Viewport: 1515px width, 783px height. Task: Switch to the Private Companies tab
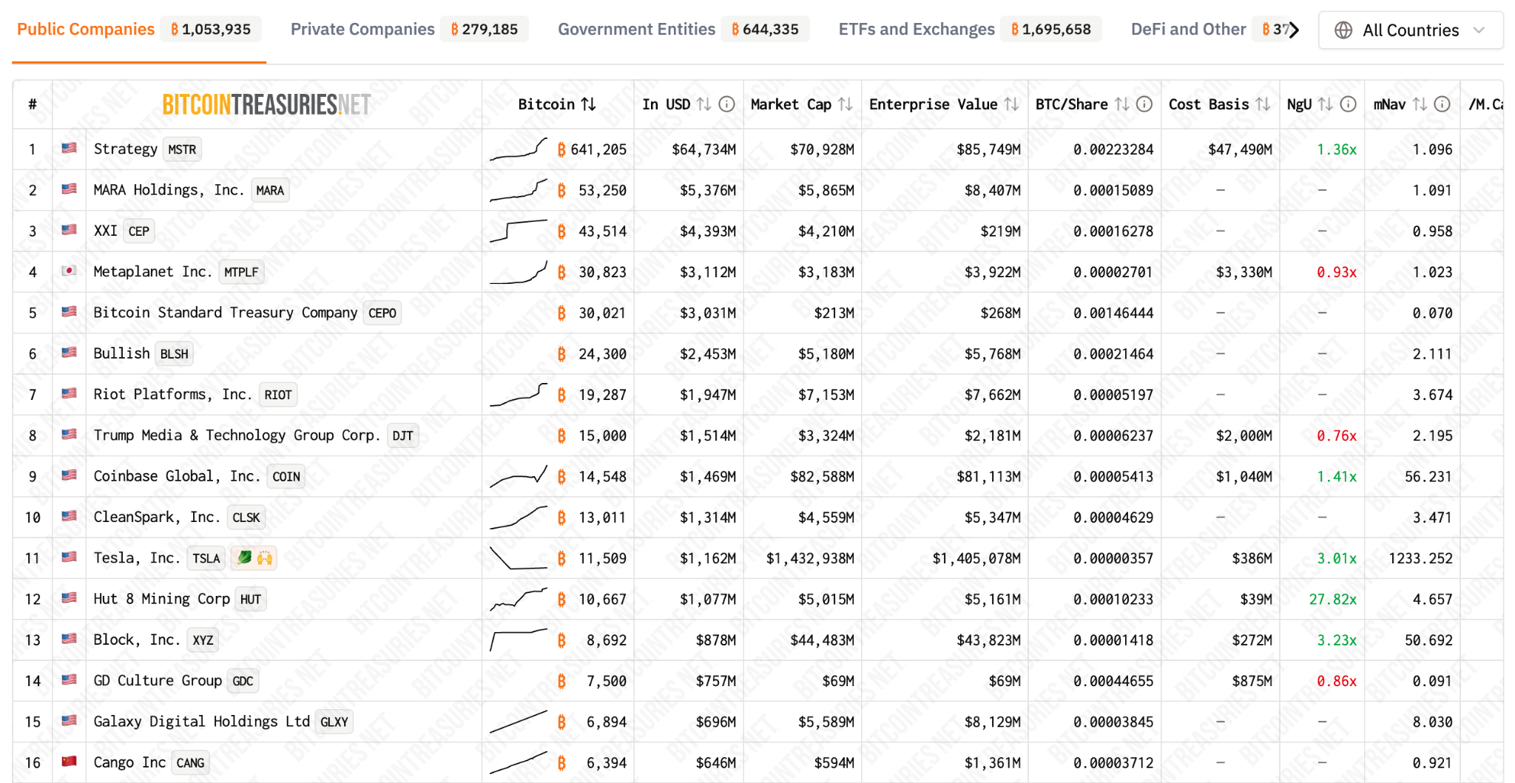[x=362, y=30]
